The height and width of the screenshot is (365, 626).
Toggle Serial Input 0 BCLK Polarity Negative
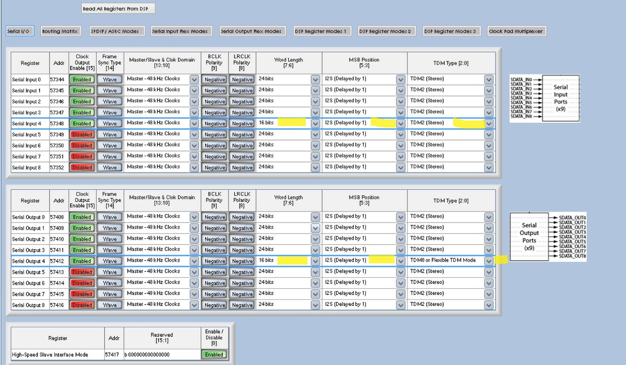(x=215, y=79)
